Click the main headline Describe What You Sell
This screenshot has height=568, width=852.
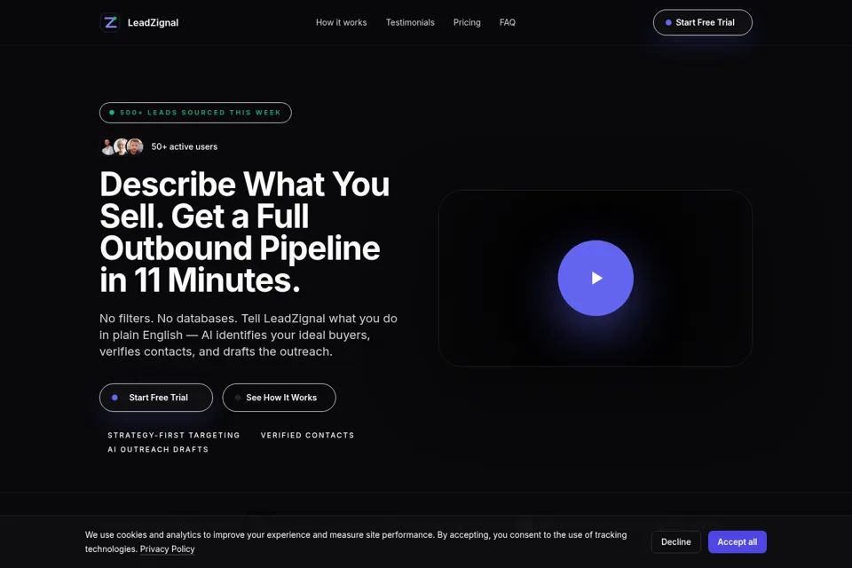[x=245, y=233]
